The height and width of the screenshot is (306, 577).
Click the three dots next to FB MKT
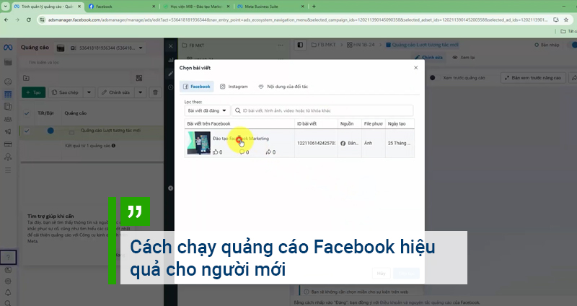281,45
